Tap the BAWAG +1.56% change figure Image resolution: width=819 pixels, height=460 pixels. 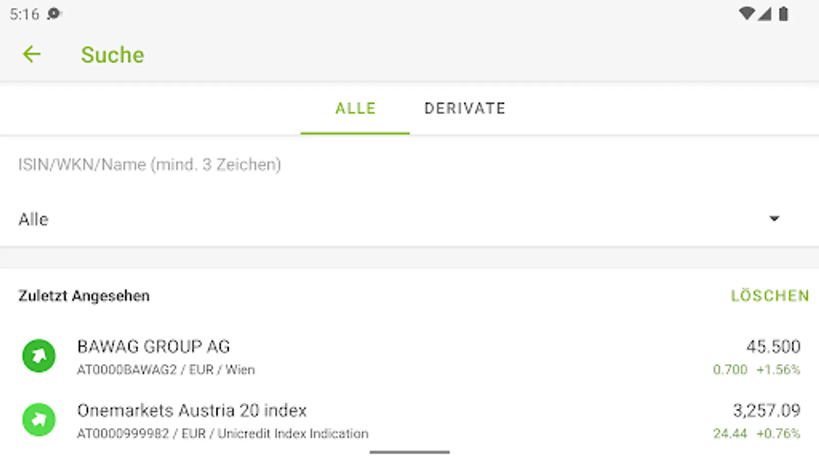(x=778, y=370)
